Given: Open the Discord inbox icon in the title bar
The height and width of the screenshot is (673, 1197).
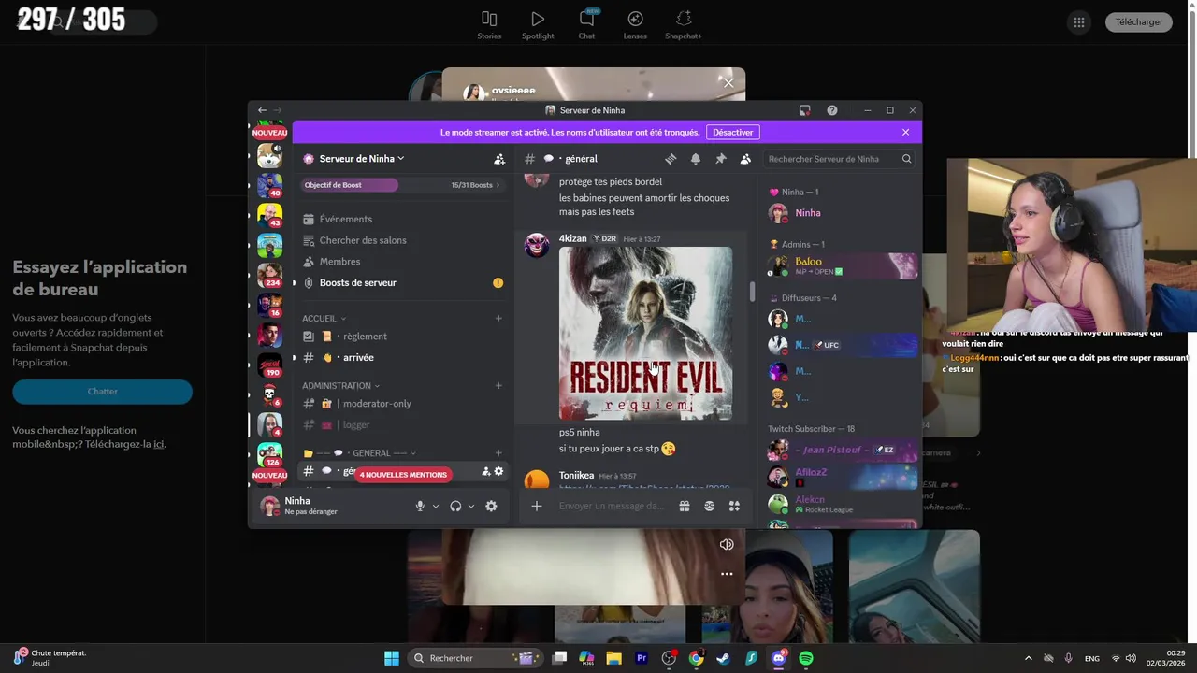Looking at the screenshot, I should [x=804, y=110].
